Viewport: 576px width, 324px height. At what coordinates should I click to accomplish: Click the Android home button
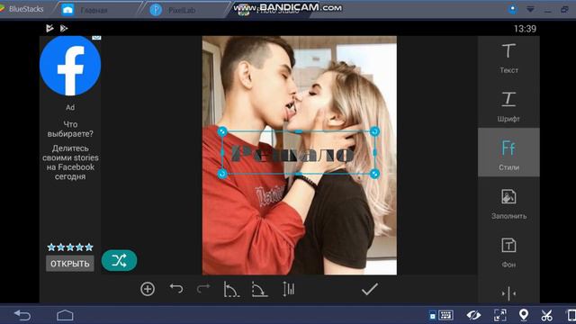65,315
